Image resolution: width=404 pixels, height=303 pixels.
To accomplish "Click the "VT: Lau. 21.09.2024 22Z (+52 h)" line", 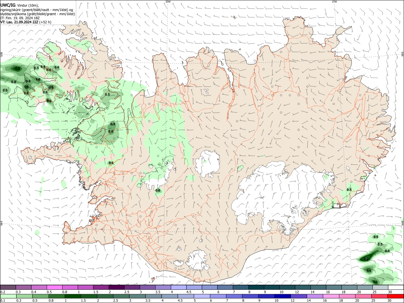I will tap(26, 22).
